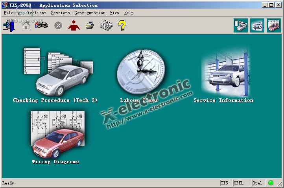The image size is (284, 188).
Task: Click the OPEL status bar field
Action: pyautogui.click(x=242, y=183)
